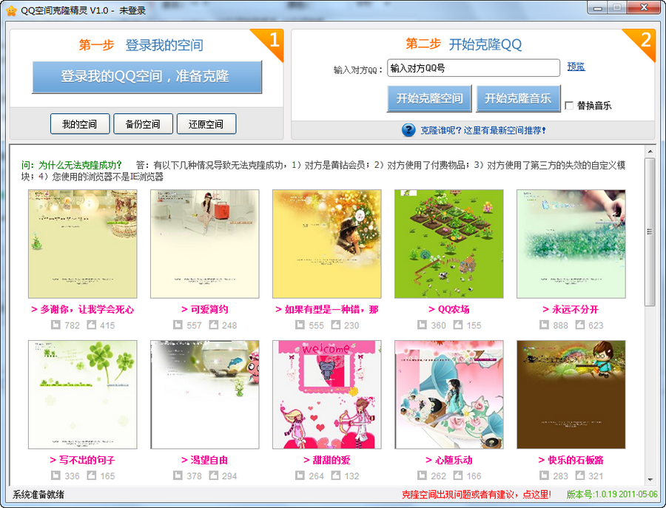Click the 系统准备就绪 status text
The image size is (666, 508).
[38, 495]
